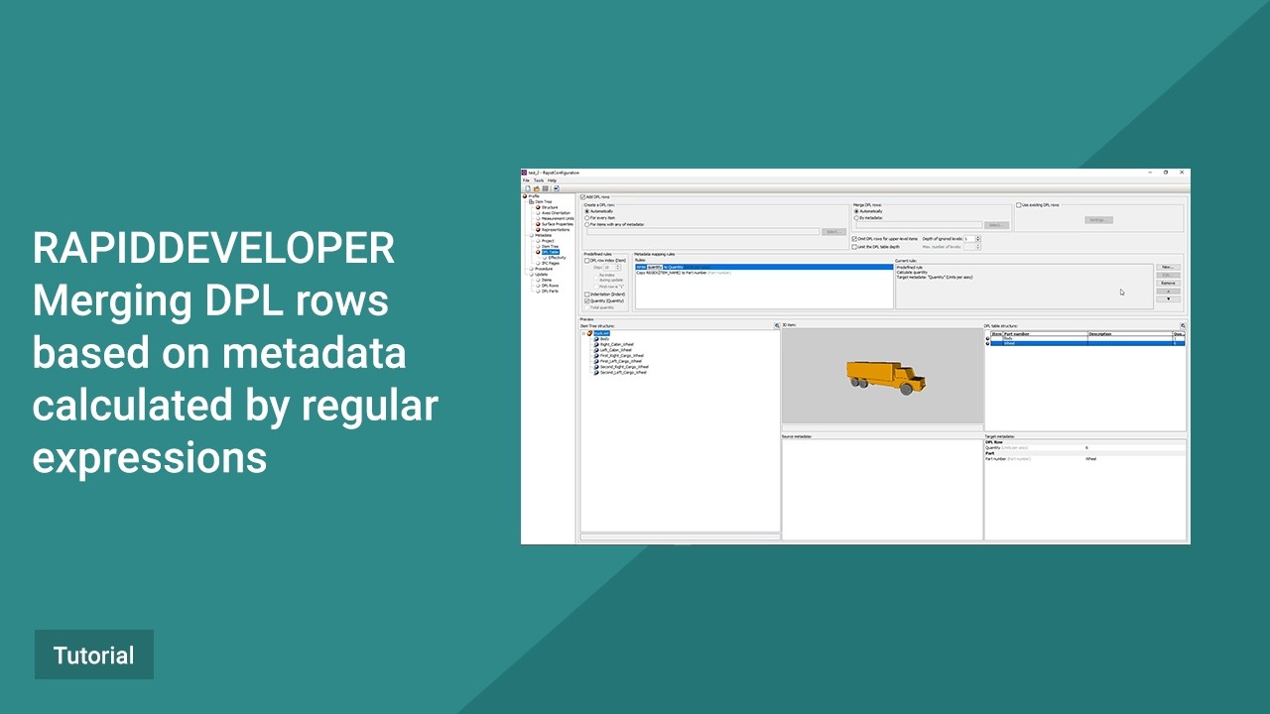Select DPL Parts under Update
The image size is (1270, 714).
click(x=550, y=292)
